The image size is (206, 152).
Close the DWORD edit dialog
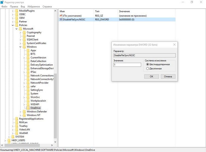click(x=174, y=45)
